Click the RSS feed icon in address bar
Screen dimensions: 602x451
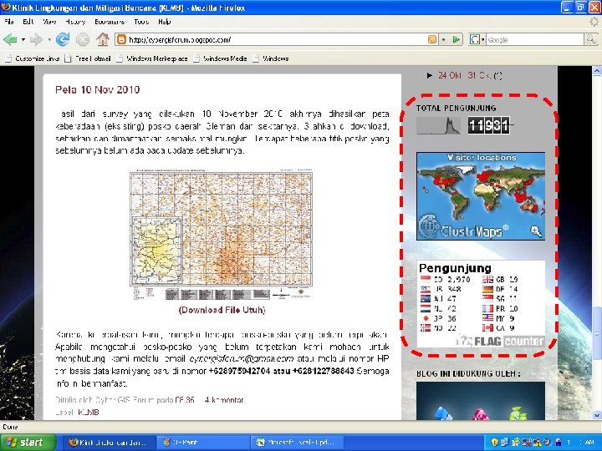[x=432, y=39]
